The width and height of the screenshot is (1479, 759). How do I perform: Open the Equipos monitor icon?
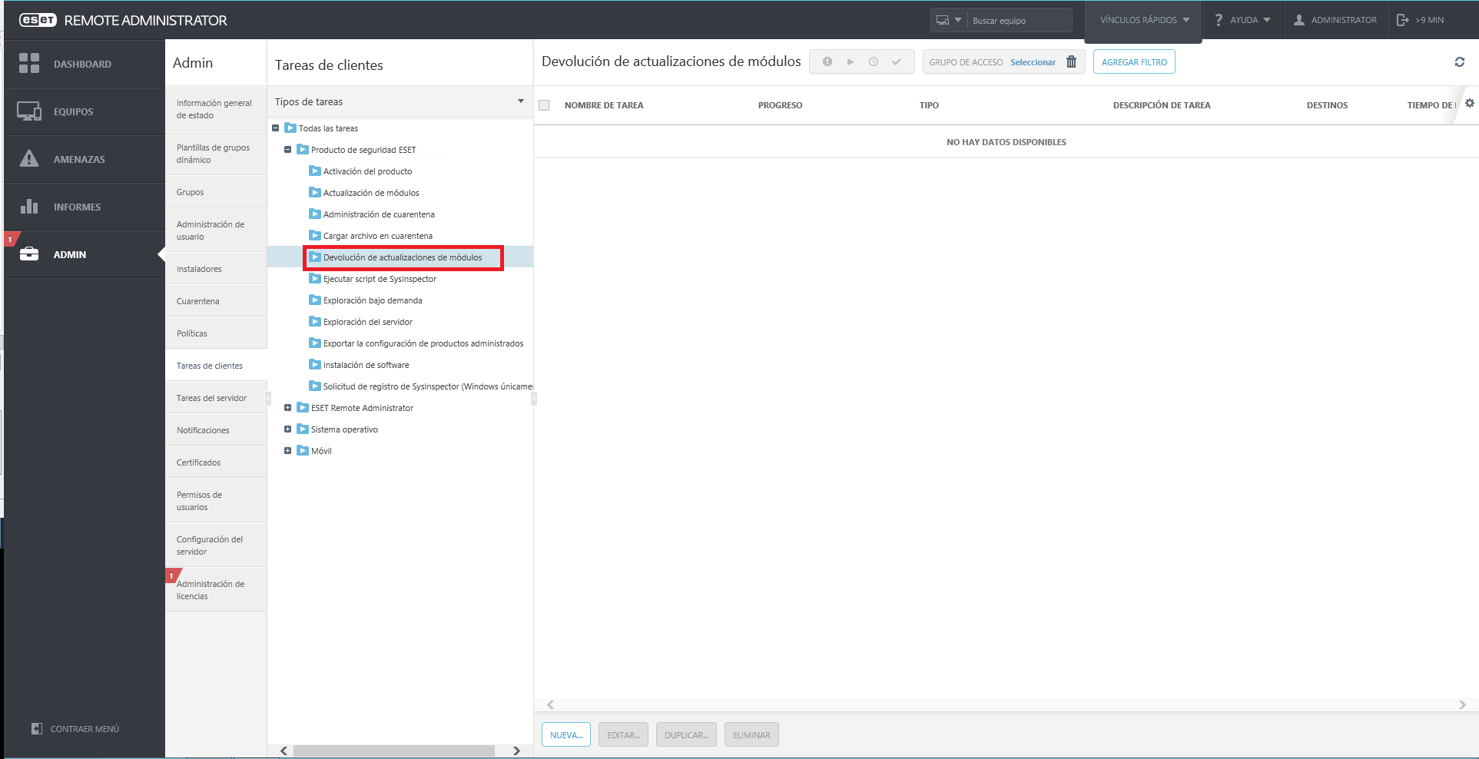point(29,111)
